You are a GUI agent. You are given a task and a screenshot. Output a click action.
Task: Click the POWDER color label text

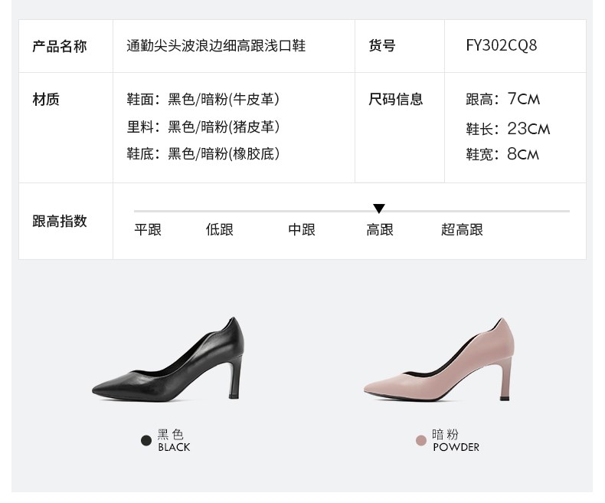[x=456, y=447]
